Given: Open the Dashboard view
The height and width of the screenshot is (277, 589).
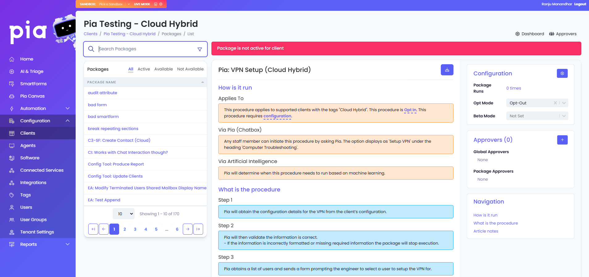Looking at the screenshot, I should 530,34.
